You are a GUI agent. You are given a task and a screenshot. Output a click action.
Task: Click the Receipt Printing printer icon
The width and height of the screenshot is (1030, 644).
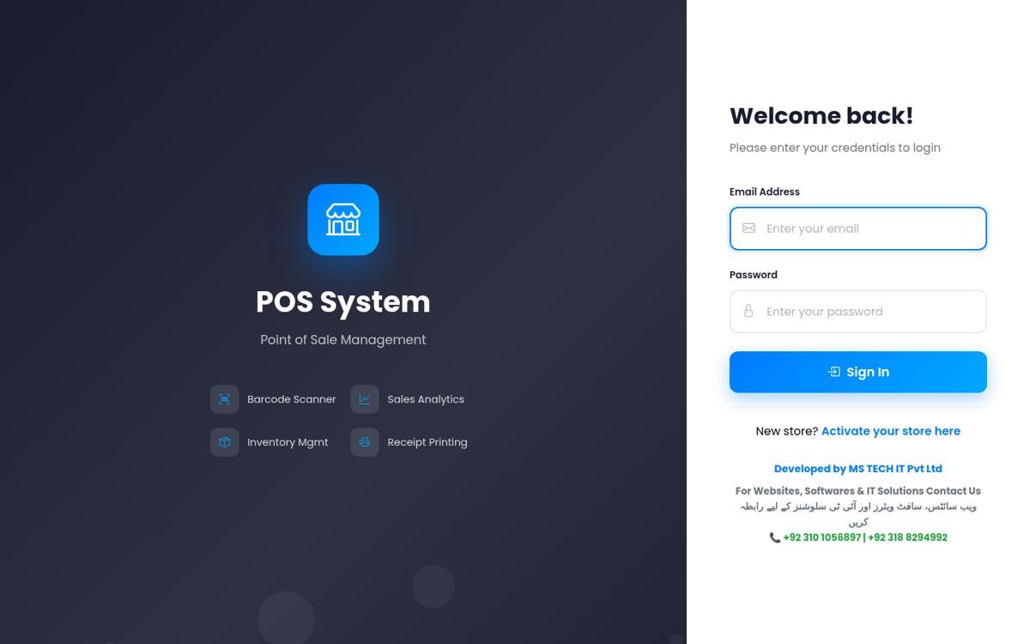[365, 442]
